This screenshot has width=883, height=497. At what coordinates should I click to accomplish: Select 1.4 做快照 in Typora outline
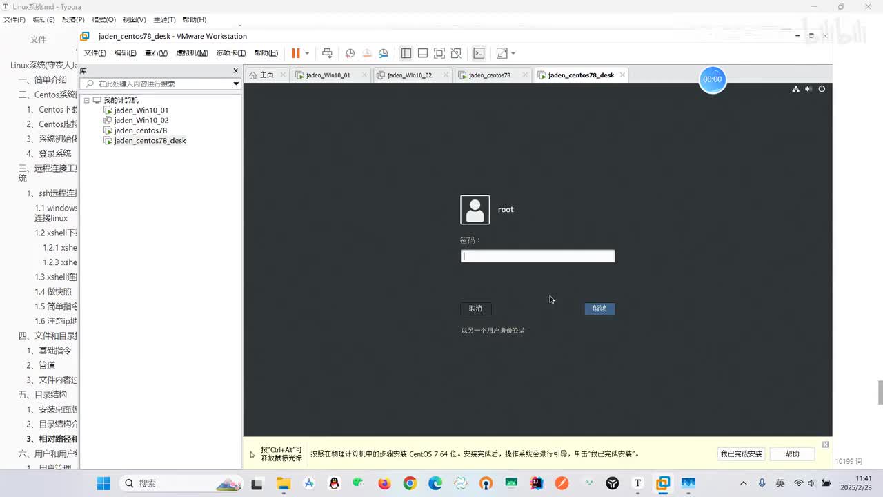tap(53, 292)
